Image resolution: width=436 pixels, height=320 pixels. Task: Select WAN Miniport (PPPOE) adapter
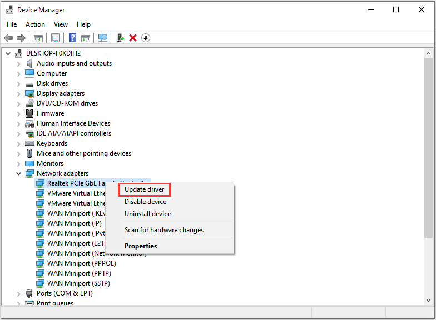(81, 263)
